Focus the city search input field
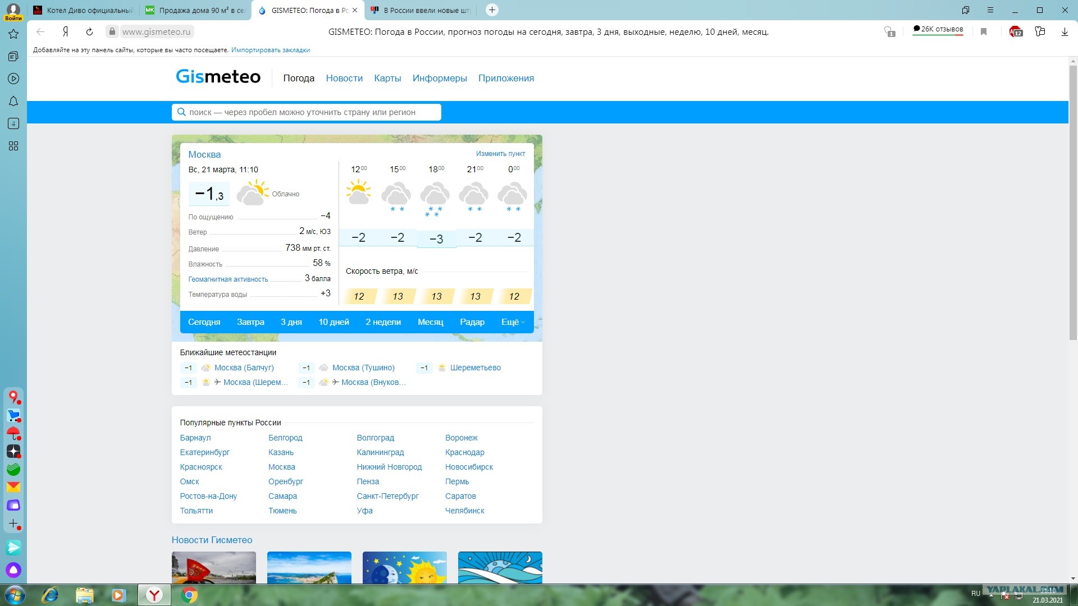Viewport: 1078px width, 606px height. (x=307, y=112)
